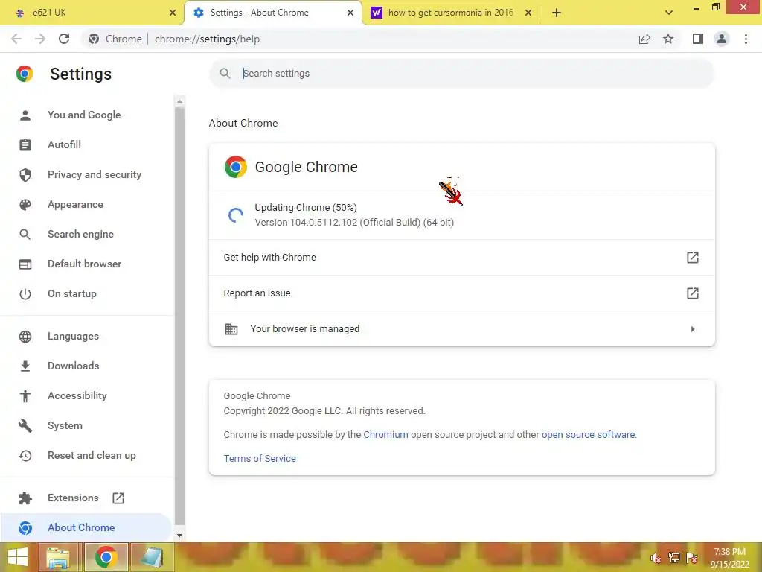Open Reset and clean up settings
This screenshot has height=572, width=762.
click(92, 455)
